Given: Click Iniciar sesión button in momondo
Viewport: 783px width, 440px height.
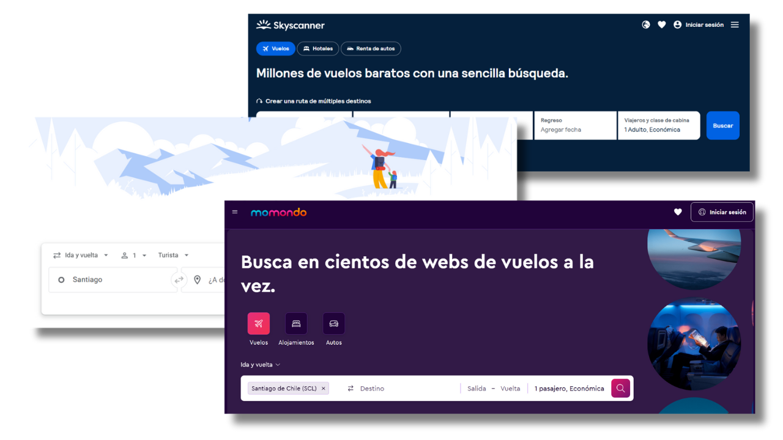Looking at the screenshot, I should pos(722,212).
